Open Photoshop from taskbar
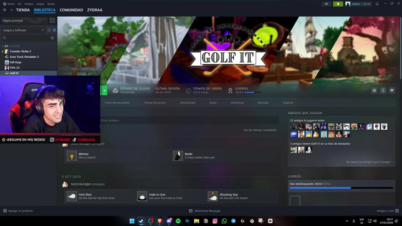 pos(187,221)
